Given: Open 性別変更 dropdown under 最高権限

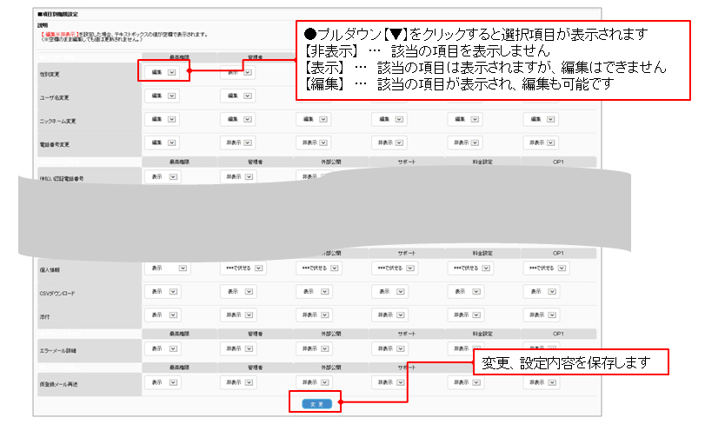Looking at the screenshot, I should [x=171, y=73].
